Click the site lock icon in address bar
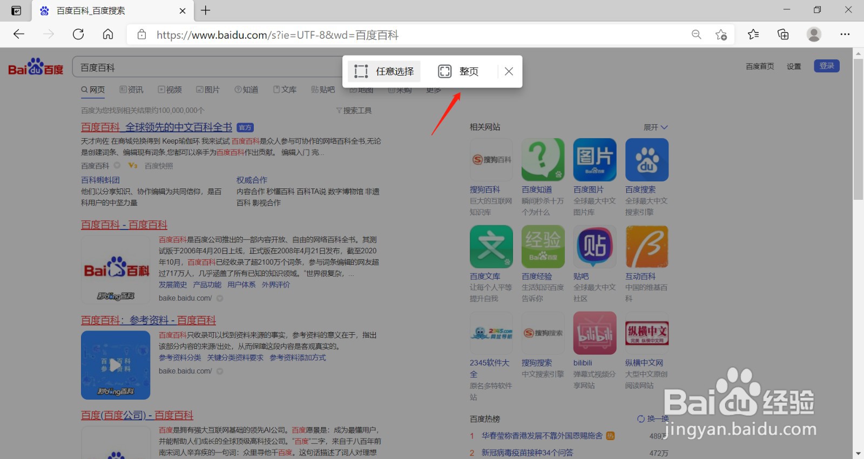The height and width of the screenshot is (459, 864). [x=141, y=35]
